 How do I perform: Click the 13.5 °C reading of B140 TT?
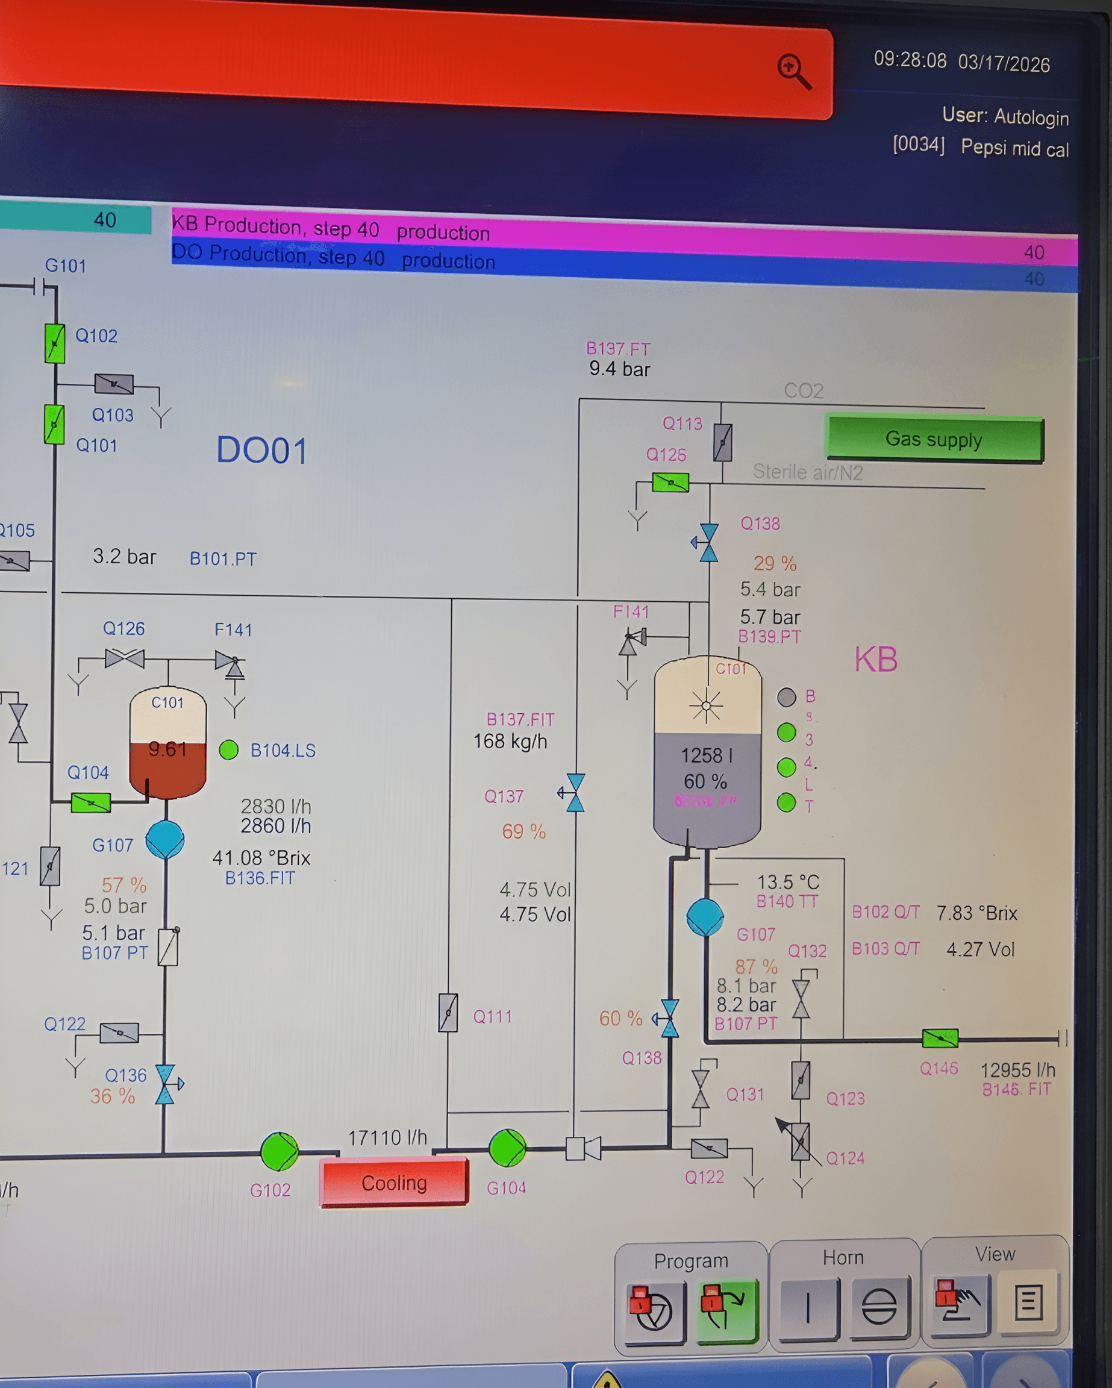point(787,881)
